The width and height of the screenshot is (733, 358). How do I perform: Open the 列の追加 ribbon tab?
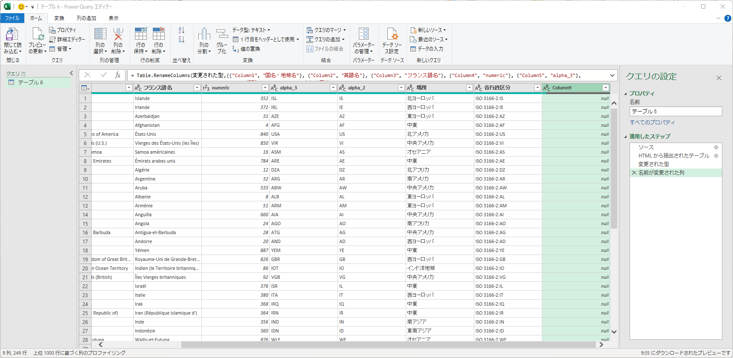click(86, 18)
